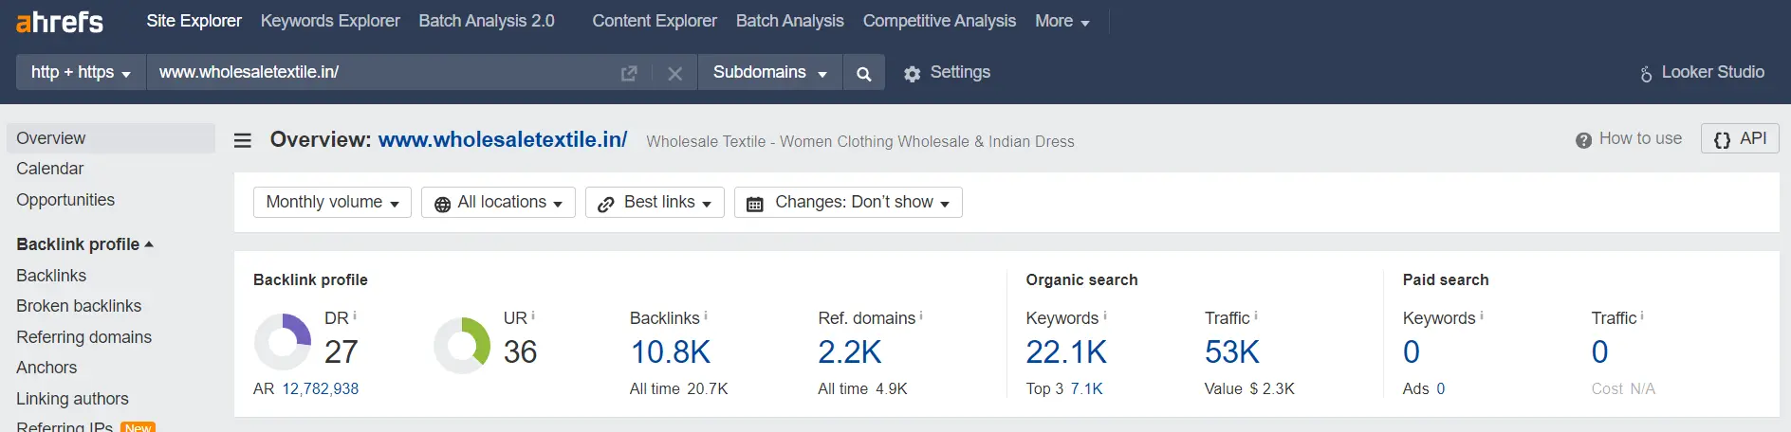Open http + https protocol dropdown
Viewport: 1791px width, 432px height.
(x=81, y=73)
